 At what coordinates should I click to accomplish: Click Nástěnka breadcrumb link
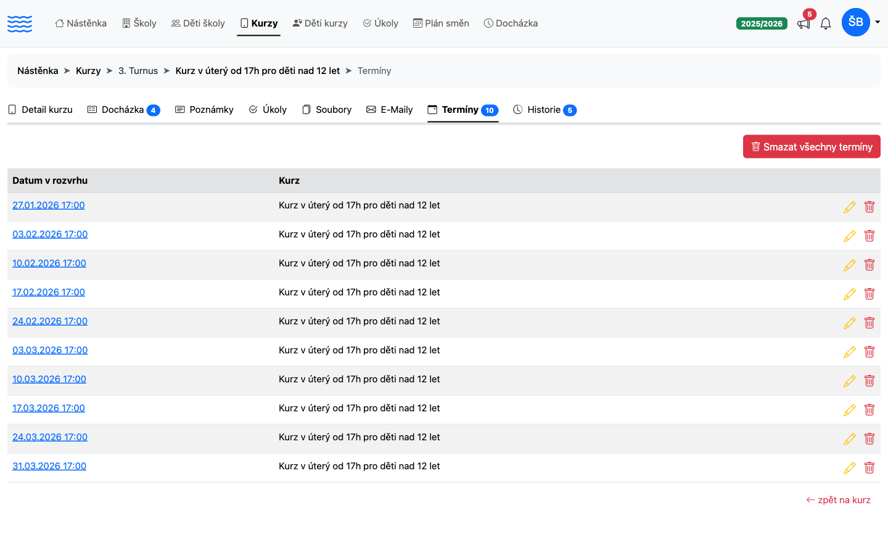[x=38, y=71]
